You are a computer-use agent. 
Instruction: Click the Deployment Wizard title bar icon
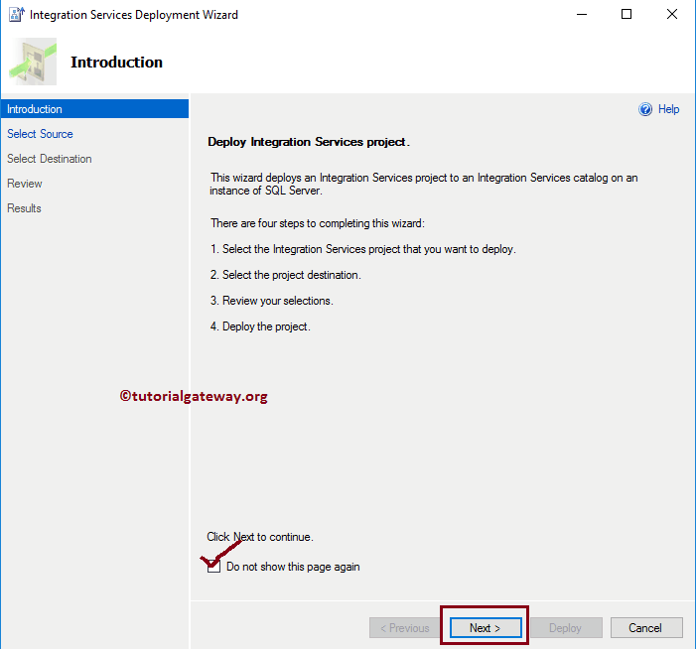pyautogui.click(x=17, y=14)
